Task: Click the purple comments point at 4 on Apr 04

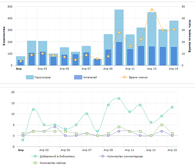Action: (x=55, y=127)
